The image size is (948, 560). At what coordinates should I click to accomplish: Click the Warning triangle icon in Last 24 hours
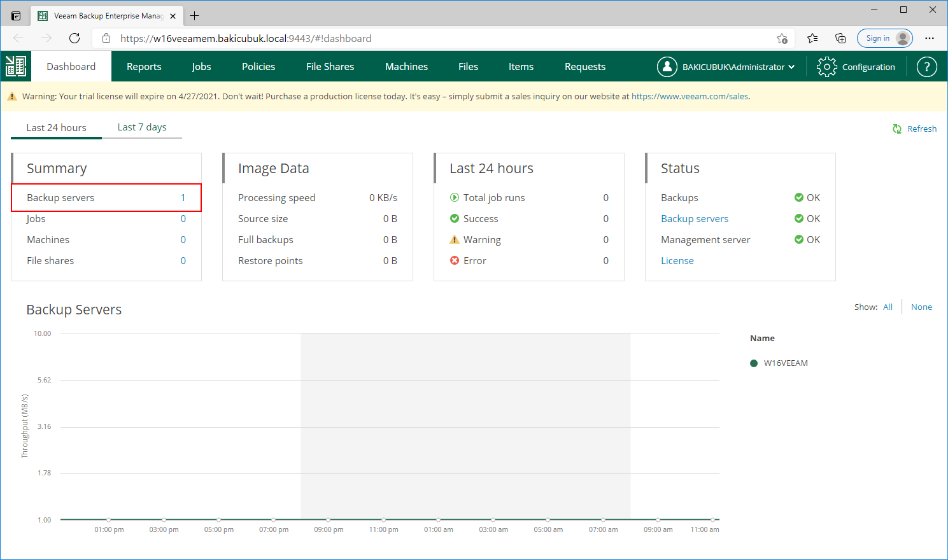pyautogui.click(x=455, y=239)
